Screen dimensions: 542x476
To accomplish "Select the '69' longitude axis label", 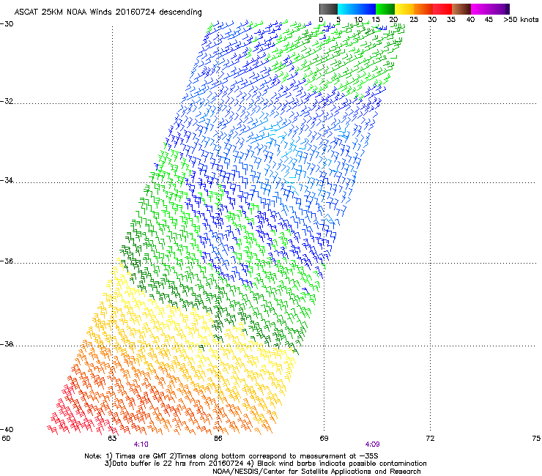I will [324, 439].
